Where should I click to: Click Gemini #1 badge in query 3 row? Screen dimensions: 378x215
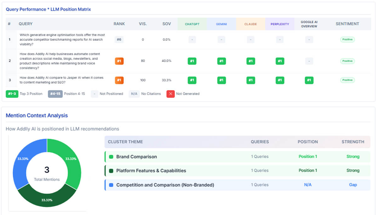tap(221, 80)
